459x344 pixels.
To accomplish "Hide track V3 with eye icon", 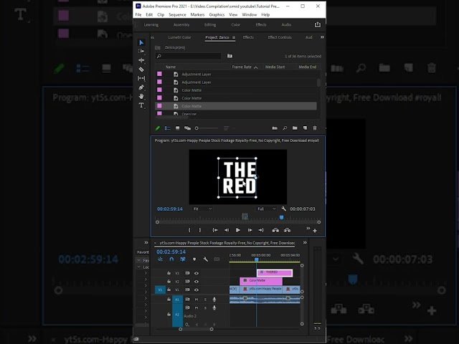I will click(197, 273).
